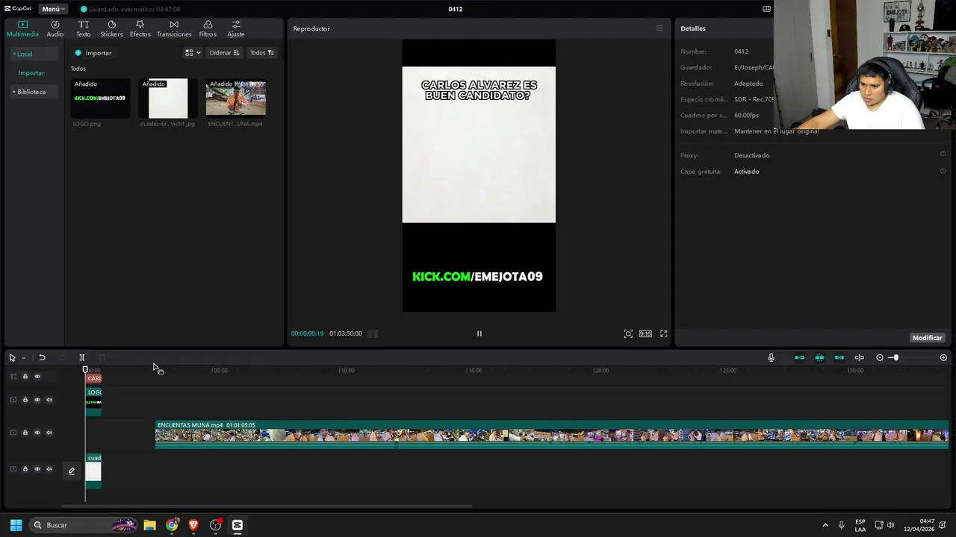Hide the text track with eye icon
The width and height of the screenshot is (956, 537).
[37, 377]
